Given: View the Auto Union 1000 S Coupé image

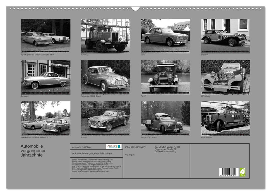Looking at the screenshot, I should pos(106,77).
